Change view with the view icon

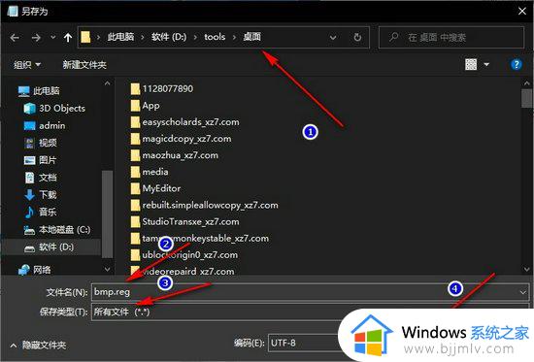click(x=471, y=64)
